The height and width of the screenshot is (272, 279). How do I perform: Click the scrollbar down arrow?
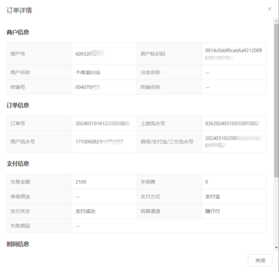[277, 248]
